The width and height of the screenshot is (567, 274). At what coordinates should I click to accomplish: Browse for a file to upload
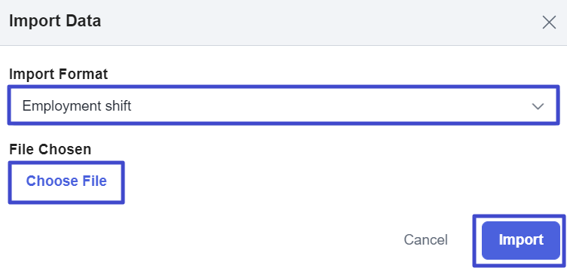point(66,182)
